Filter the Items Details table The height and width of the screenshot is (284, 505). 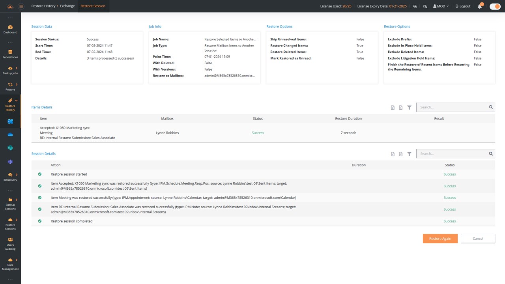[409, 107]
